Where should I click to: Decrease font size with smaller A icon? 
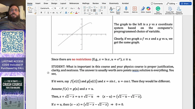pyautogui.click(x=66, y=8)
